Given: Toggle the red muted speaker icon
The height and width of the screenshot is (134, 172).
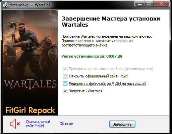Looking at the screenshot, I should (x=15, y=124).
